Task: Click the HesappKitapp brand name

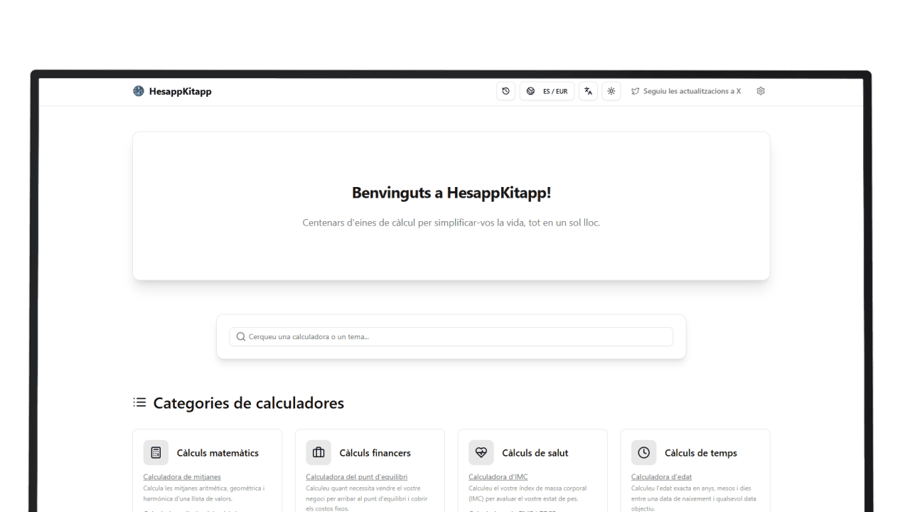Action: point(180,91)
